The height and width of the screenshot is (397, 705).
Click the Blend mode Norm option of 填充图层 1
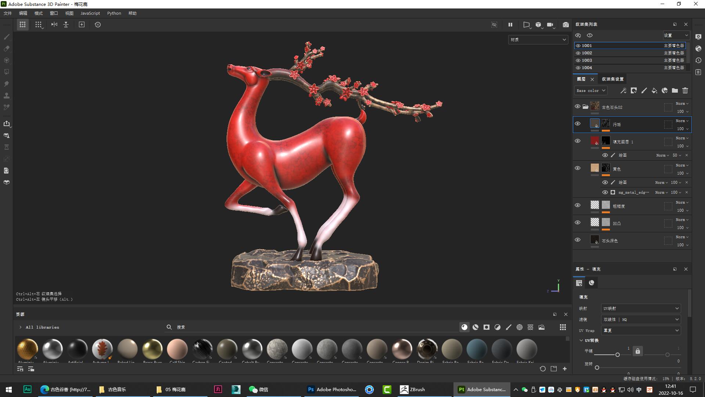(x=680, y=138)
